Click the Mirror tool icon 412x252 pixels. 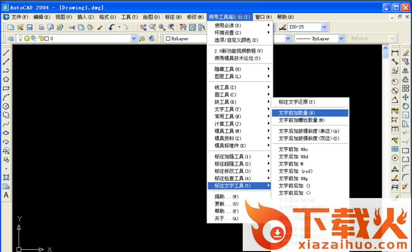point(406,71)
